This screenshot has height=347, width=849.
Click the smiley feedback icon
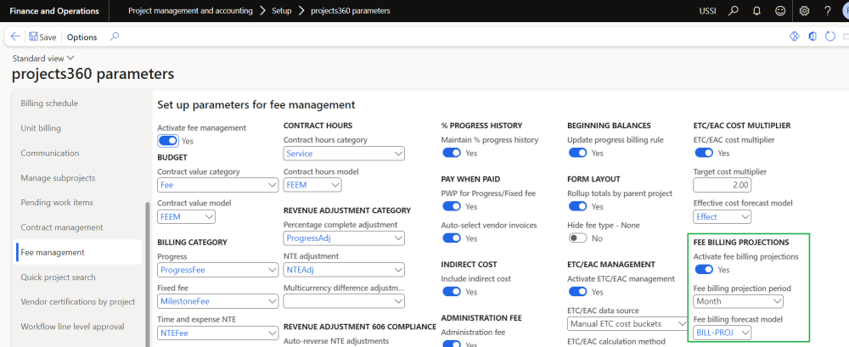(776, 11)
